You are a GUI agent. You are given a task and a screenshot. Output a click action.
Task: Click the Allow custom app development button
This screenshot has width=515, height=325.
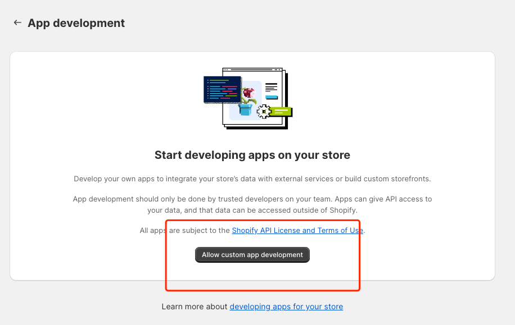click(x=252, y=255)
